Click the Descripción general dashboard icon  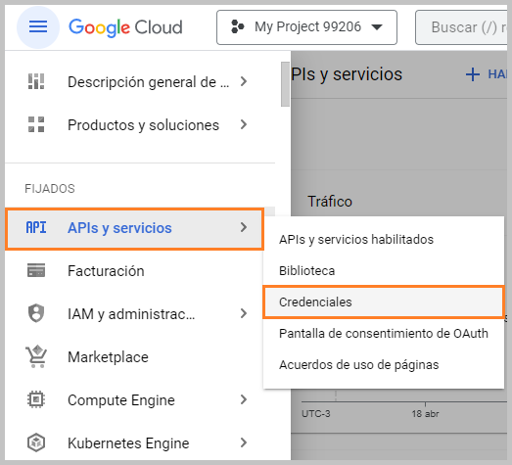[x=36, y=81]
